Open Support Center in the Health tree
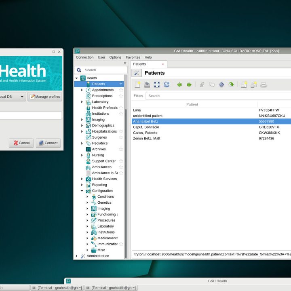Image resolution: width=291 pixels, height=291 pixels. coord(104,161)
